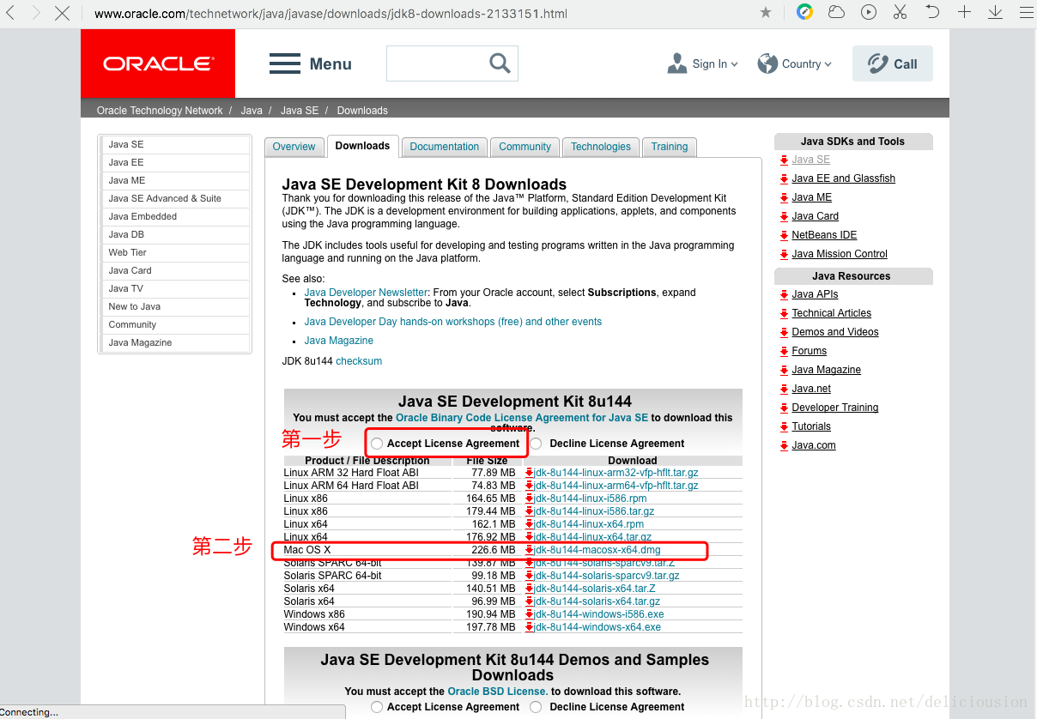Screen dimensions: 1037x719
Task: Click the search magnifier icon
Action: click(x=500, y=63)
